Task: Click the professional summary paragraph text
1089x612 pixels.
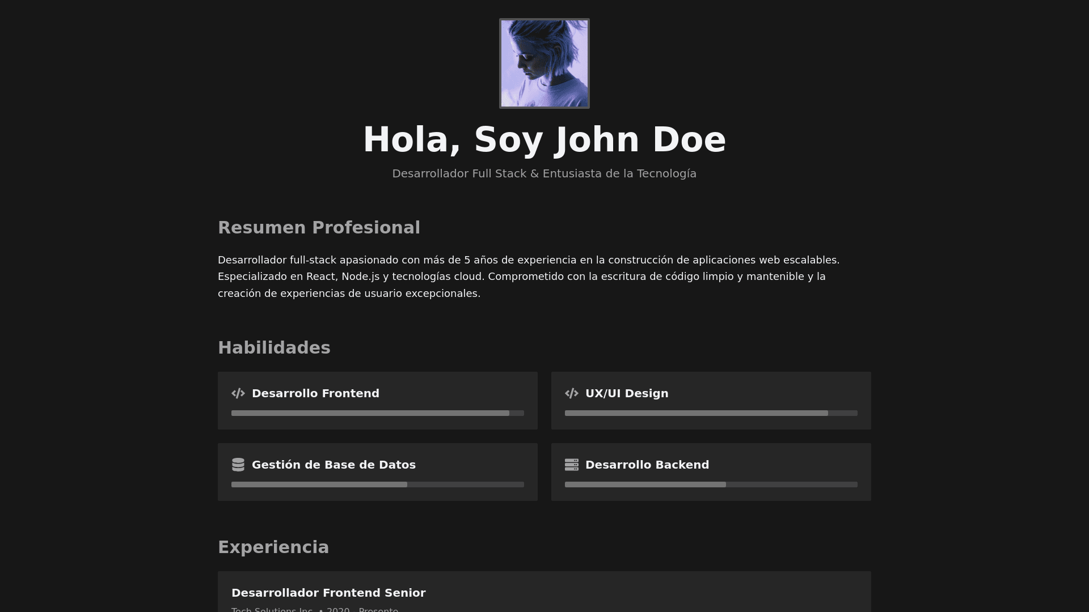Action: 527,277
